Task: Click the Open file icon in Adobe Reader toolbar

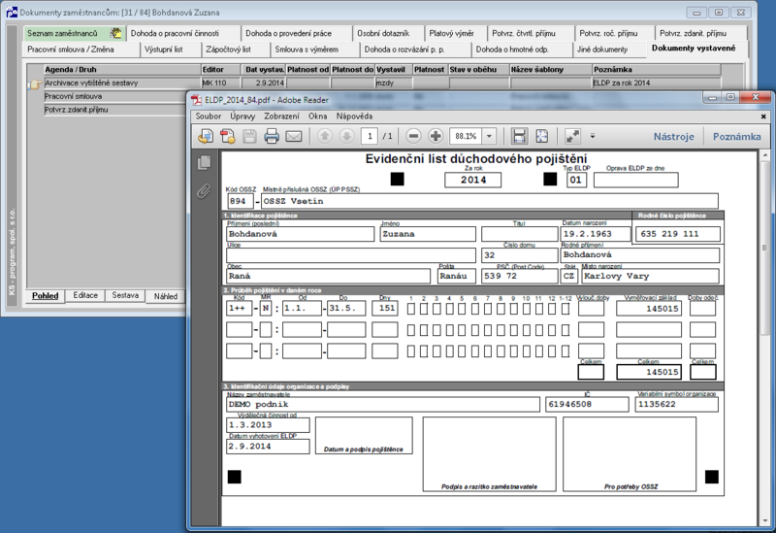Action: coord(206,136)
